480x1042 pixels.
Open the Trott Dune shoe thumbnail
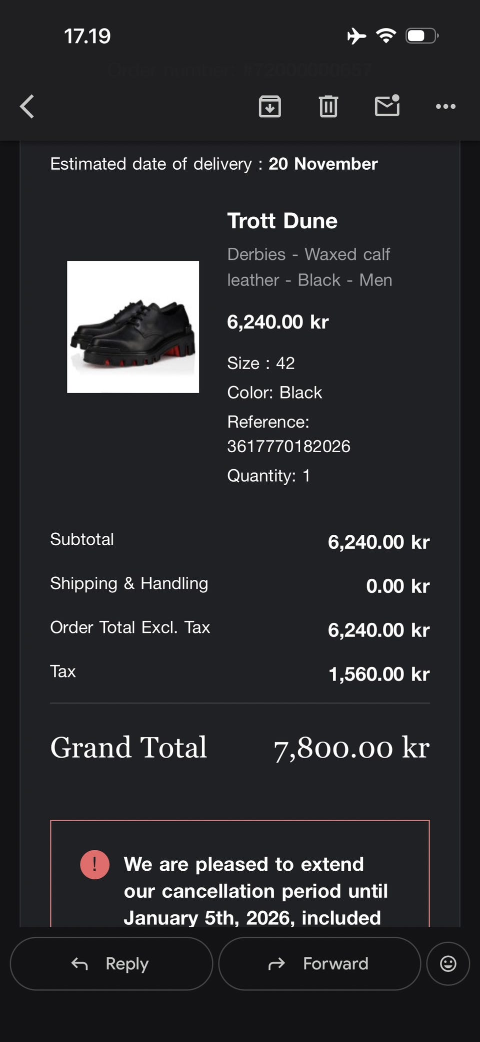pos(133,327)
